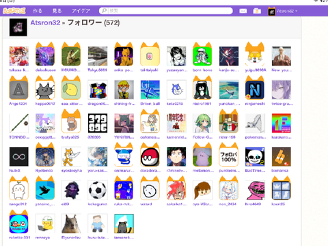
Task: Open the gray letter A avatar
Action: (x=19, y=90)
